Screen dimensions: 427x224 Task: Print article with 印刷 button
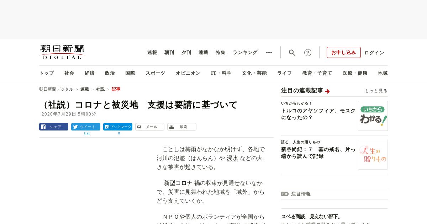point(182,127)
